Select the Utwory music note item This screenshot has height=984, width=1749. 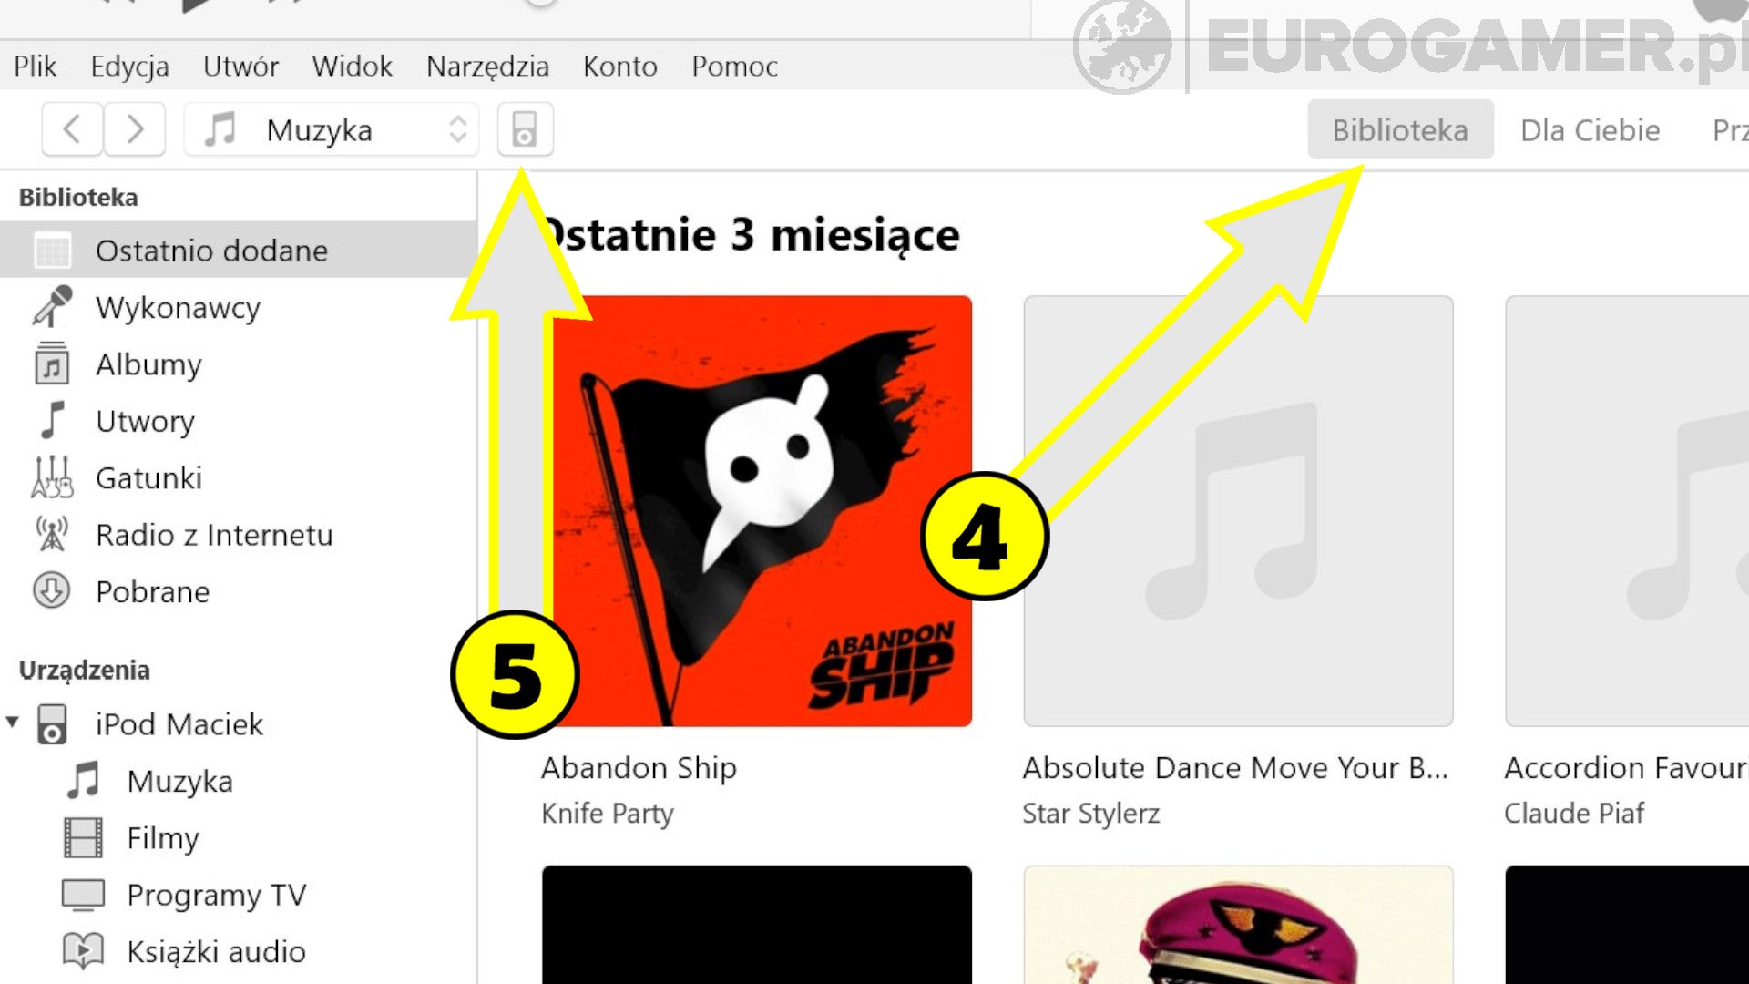click(x=145, y=421)
